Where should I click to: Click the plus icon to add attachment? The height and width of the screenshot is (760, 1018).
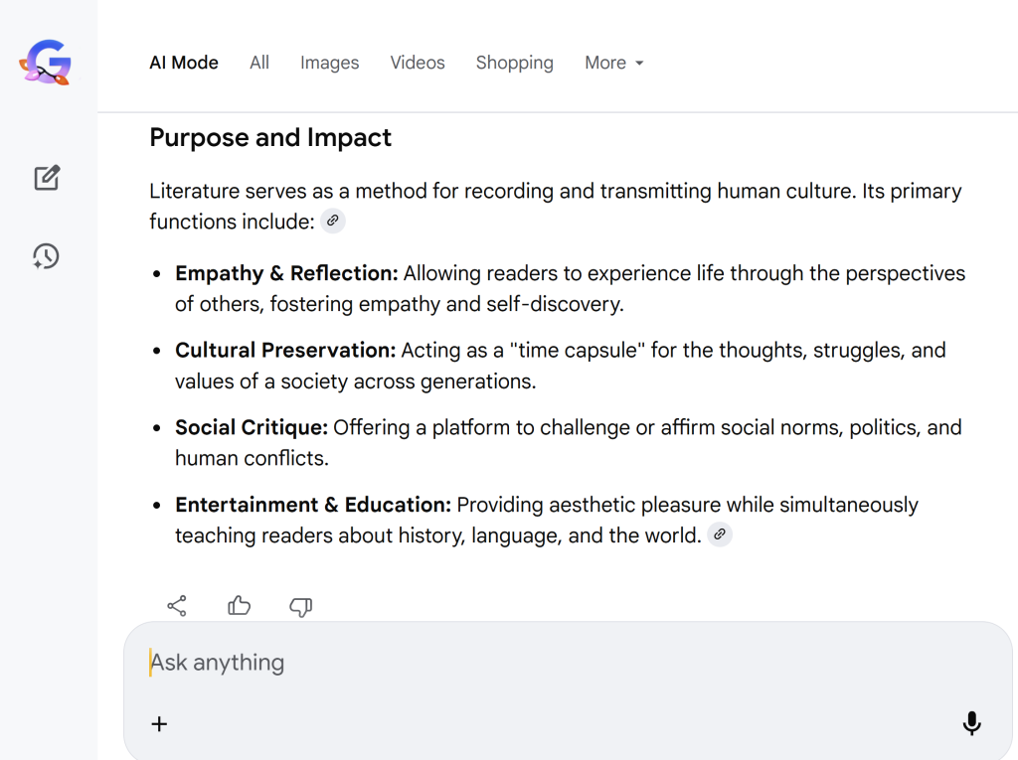159,723
